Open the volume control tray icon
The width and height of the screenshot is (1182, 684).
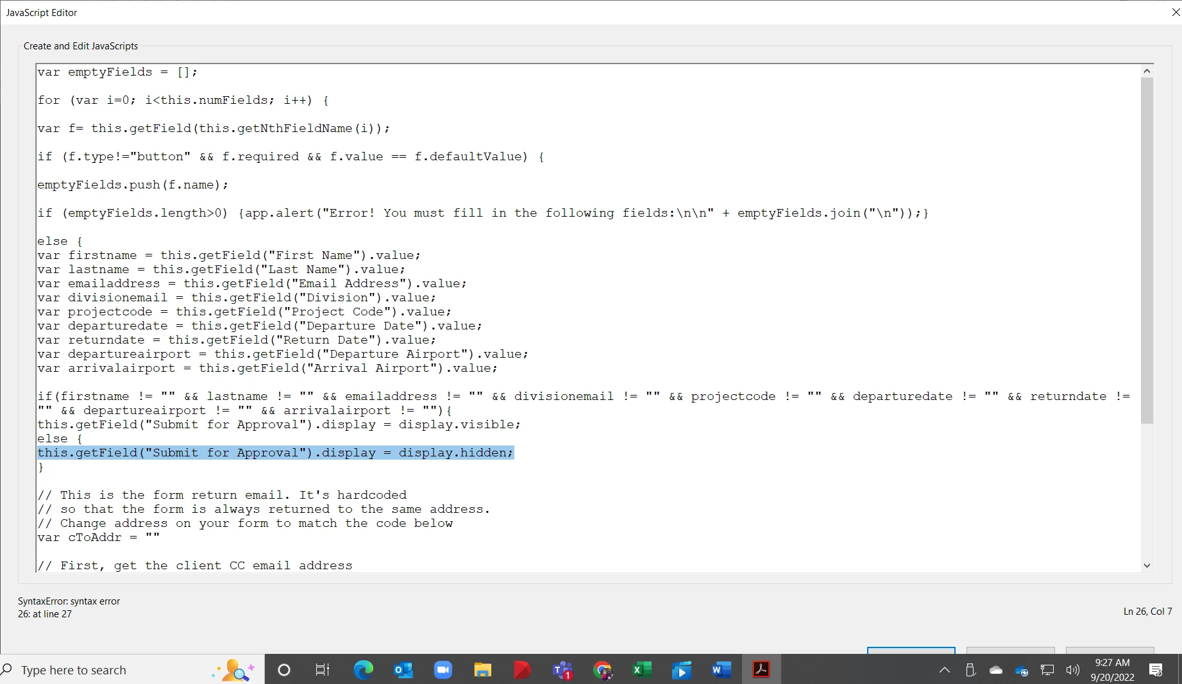(1073, 670)
